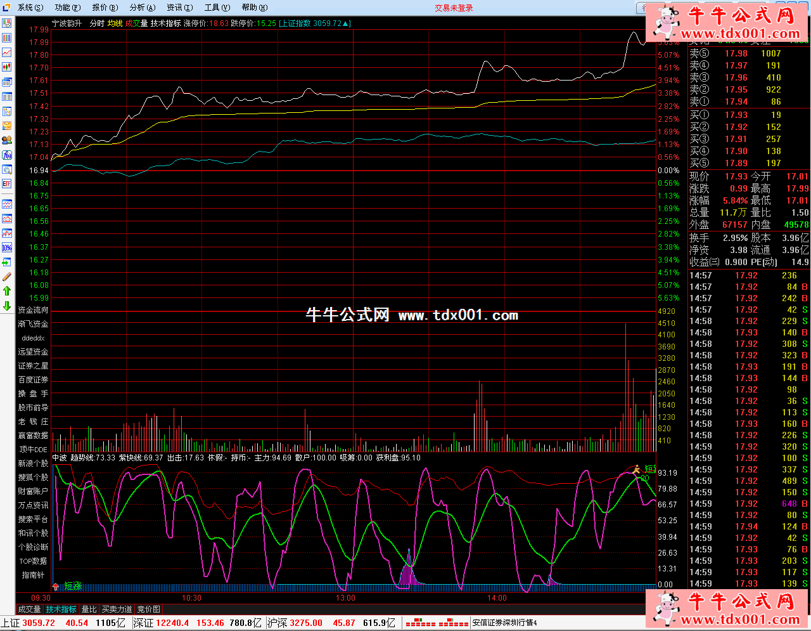Switch to the 买卖力道 tab

coord(117,609)
